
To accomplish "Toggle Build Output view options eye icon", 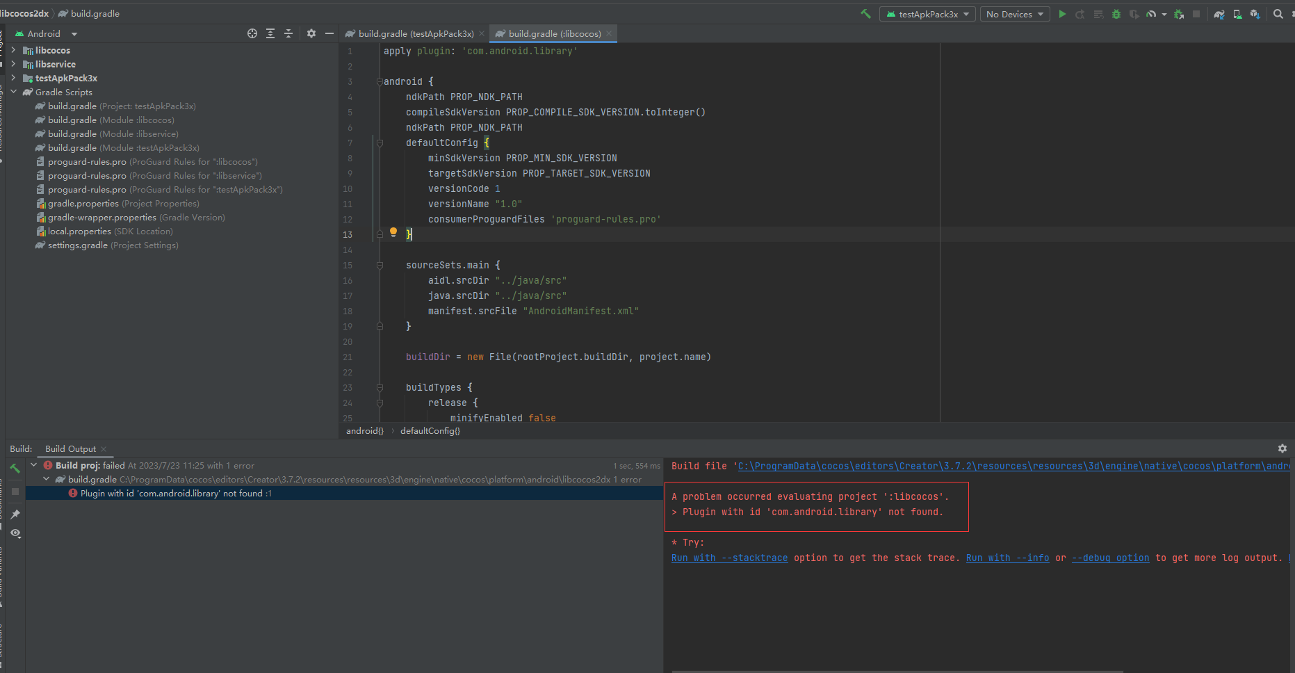I will click(15, 534).
